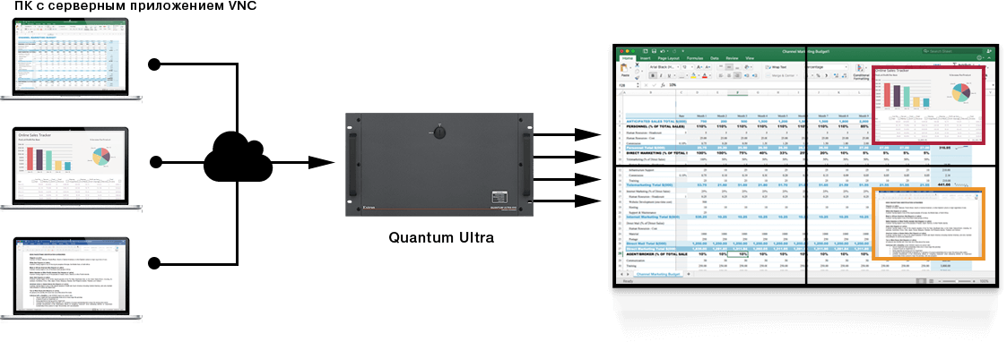The width and height of the screenshot is (1007, 342).
Task: Click the Bold formatting button
Action: click(x=653, y=75)
